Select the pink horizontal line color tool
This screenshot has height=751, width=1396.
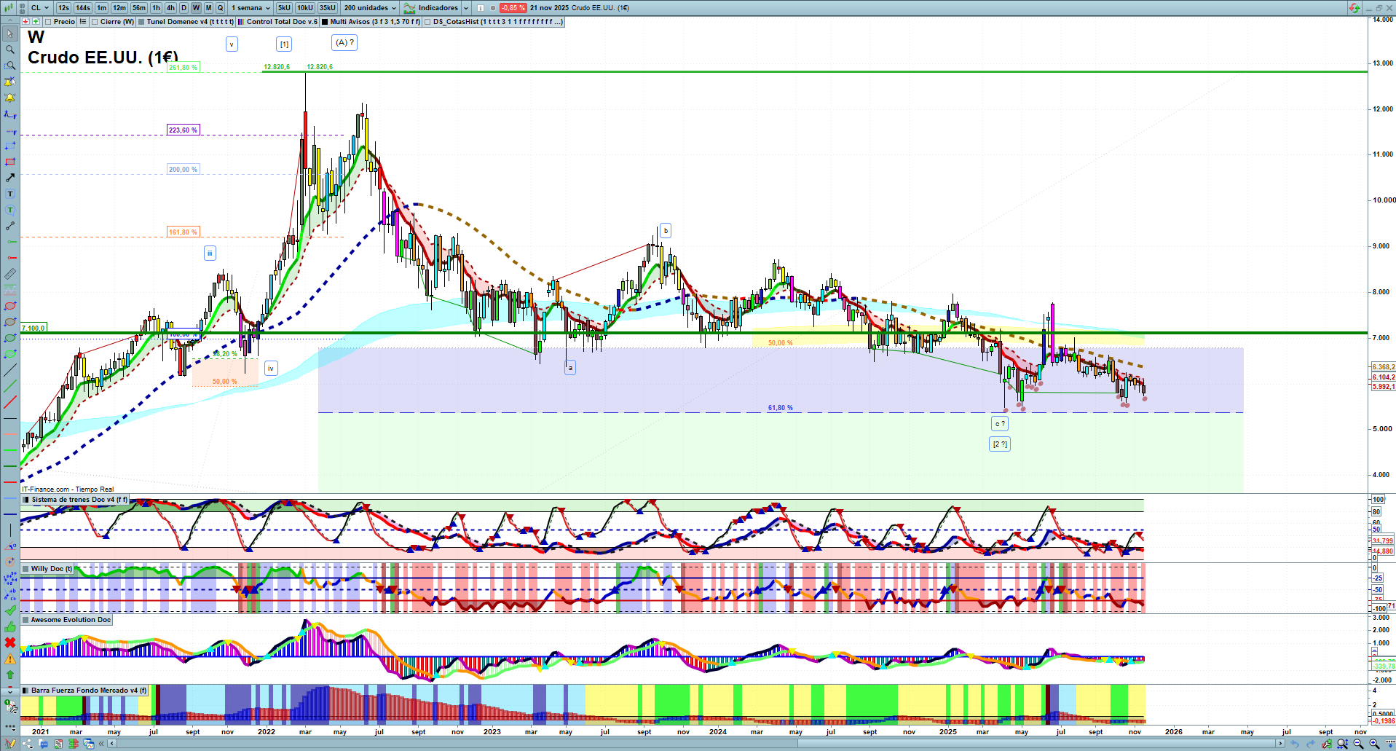pos(10,434)
